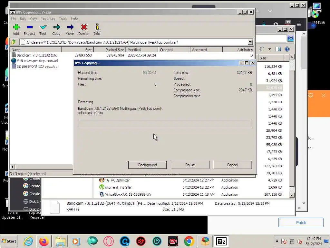This screenshot has height=248, width=330.
Task: Open browser hamburger menu icon
Action: click(299, 24)
